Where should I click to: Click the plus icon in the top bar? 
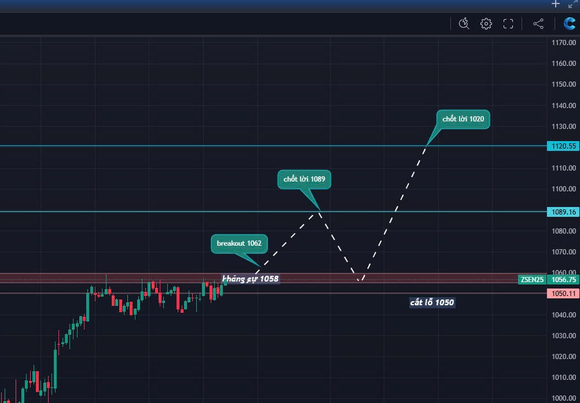[x=555, y=4]
